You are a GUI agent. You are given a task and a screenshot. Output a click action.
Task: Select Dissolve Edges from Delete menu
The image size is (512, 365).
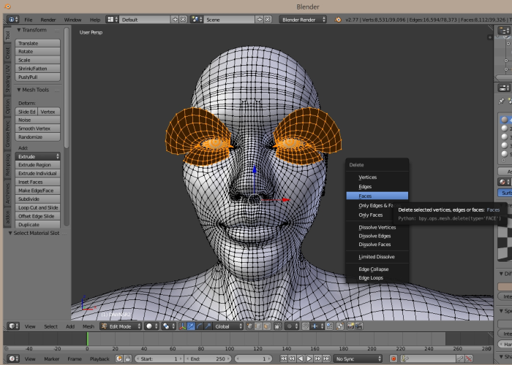[374, 236]
